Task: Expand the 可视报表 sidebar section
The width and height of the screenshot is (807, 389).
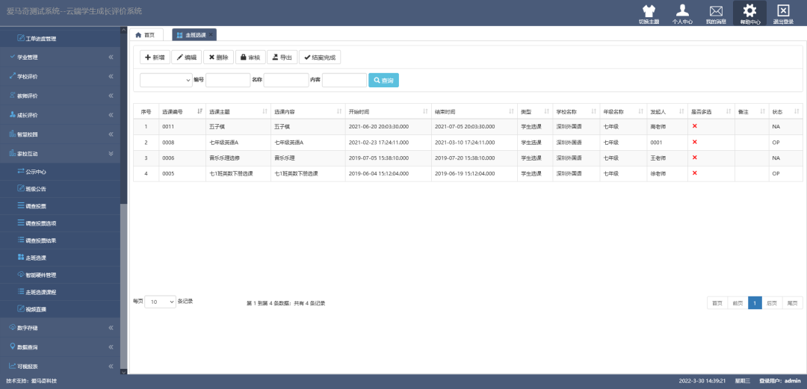Action: pos(60,367)
